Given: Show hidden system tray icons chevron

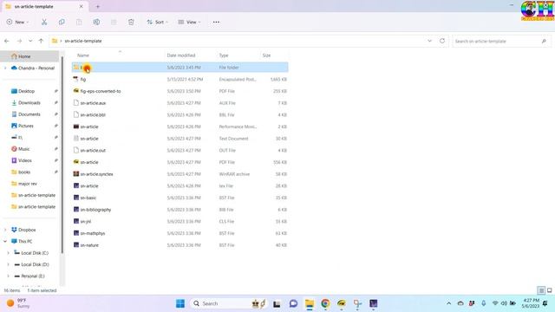Looking at the screenshot, I should click(448, 303).
